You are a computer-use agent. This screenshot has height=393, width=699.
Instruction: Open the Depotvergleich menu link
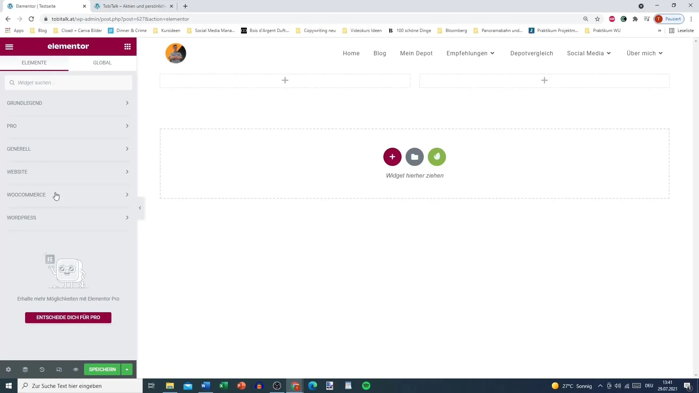coord(532,53)
